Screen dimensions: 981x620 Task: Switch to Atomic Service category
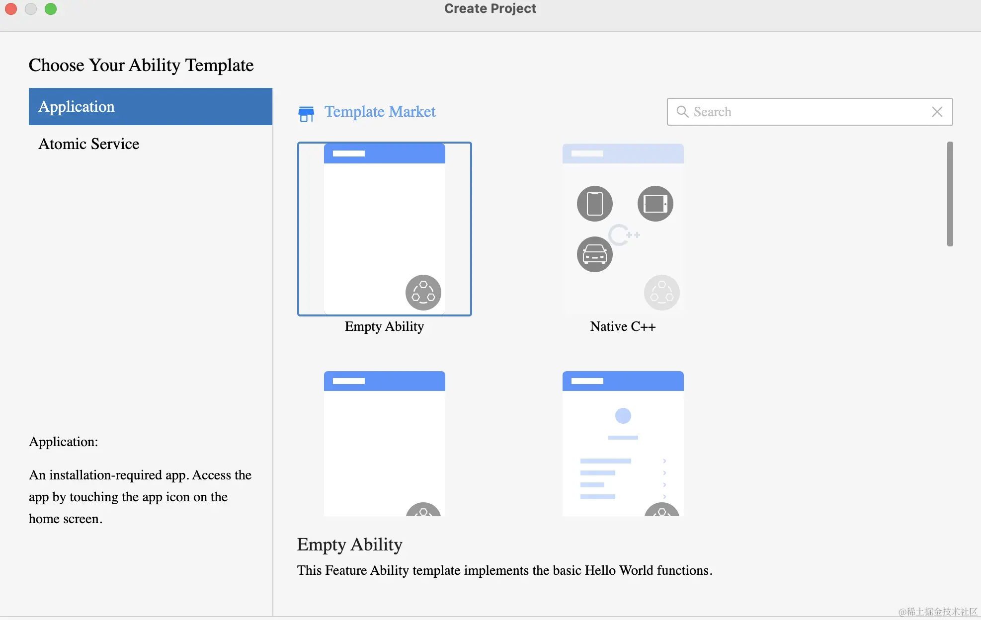click(x=89, y=144)
